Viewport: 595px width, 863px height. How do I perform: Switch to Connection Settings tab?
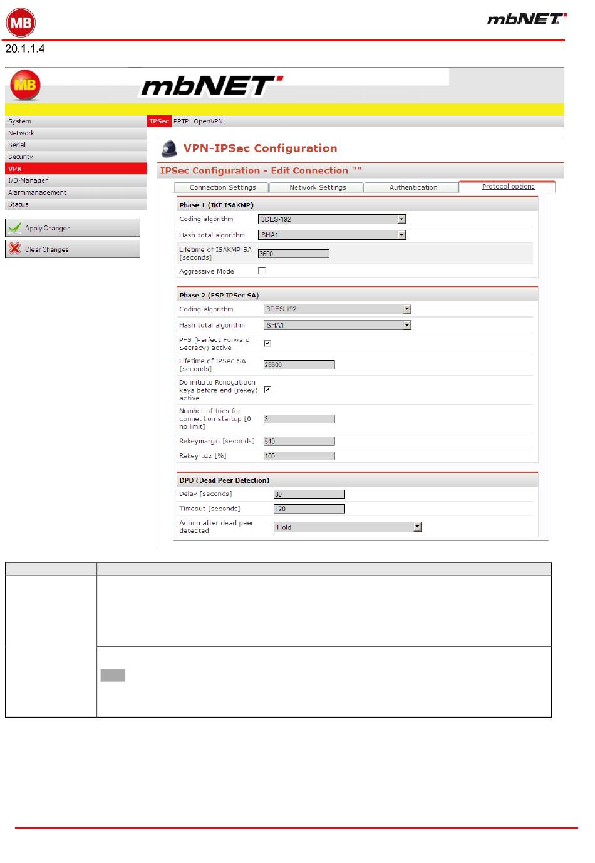(222, 187)
